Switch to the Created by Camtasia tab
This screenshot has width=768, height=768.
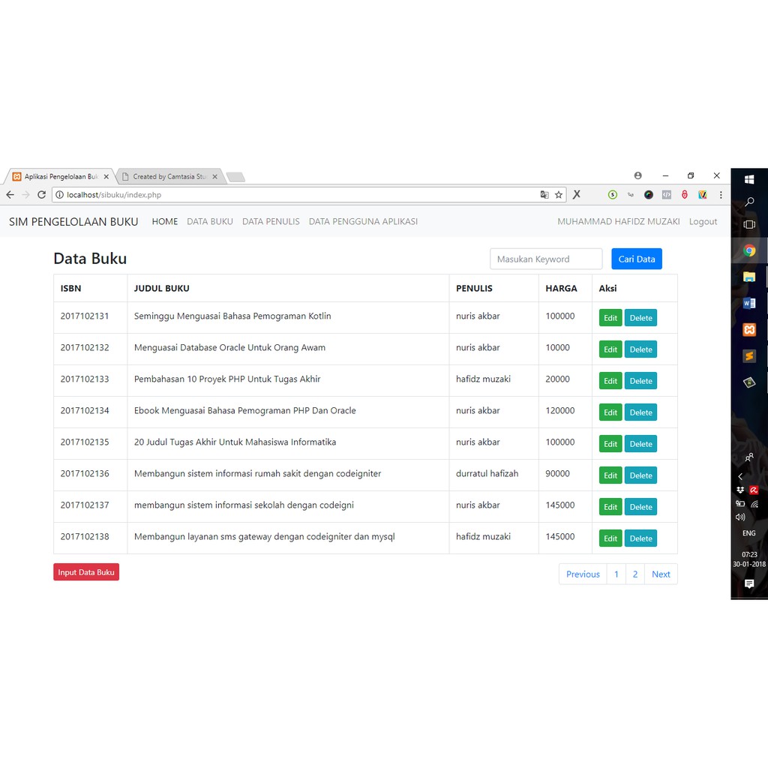click(x=169, y=176)
